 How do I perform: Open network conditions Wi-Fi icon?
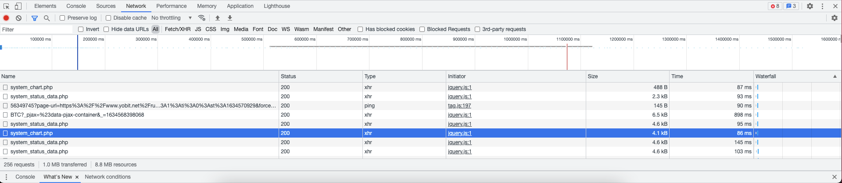202,18
